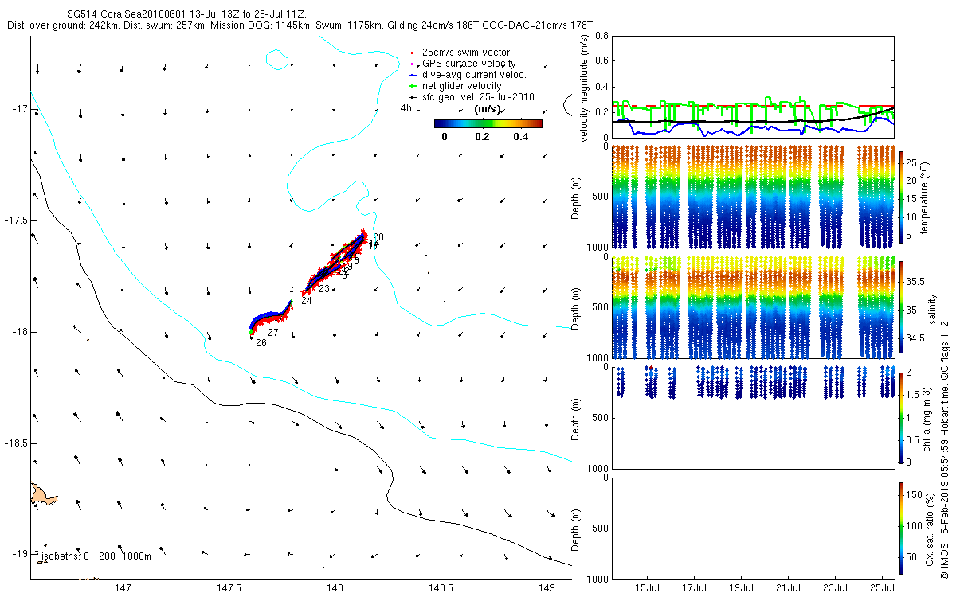Image resolution: width=956 pixels, height=597 pixels.
Task: Click the "25cm/s swim vector" legend entry
Action: click(466, 53)
